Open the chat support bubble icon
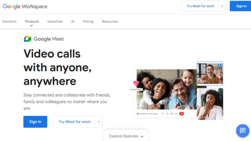The image size is (251, 141). click(x=242, y=130)
